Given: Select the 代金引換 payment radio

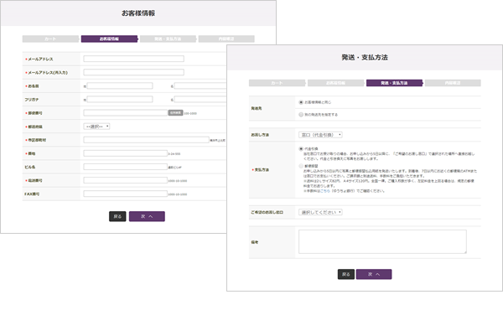Looking at the screenshot, I should tap(301, 149).
